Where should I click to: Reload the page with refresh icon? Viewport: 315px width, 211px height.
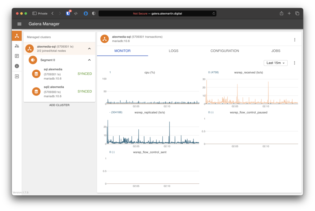[214, 14]
